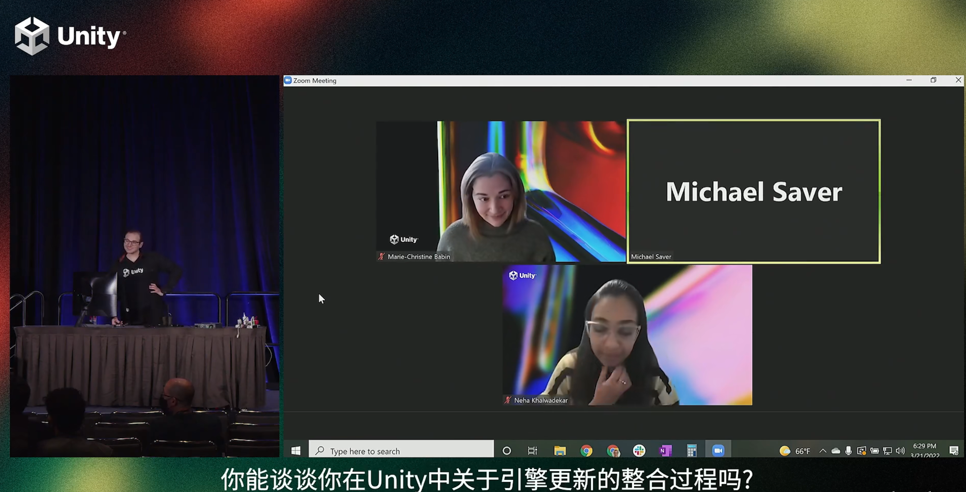Viewport: 966px width, 492px height.
Task: Open Slack from the taskbar
Action: [639, 451]
